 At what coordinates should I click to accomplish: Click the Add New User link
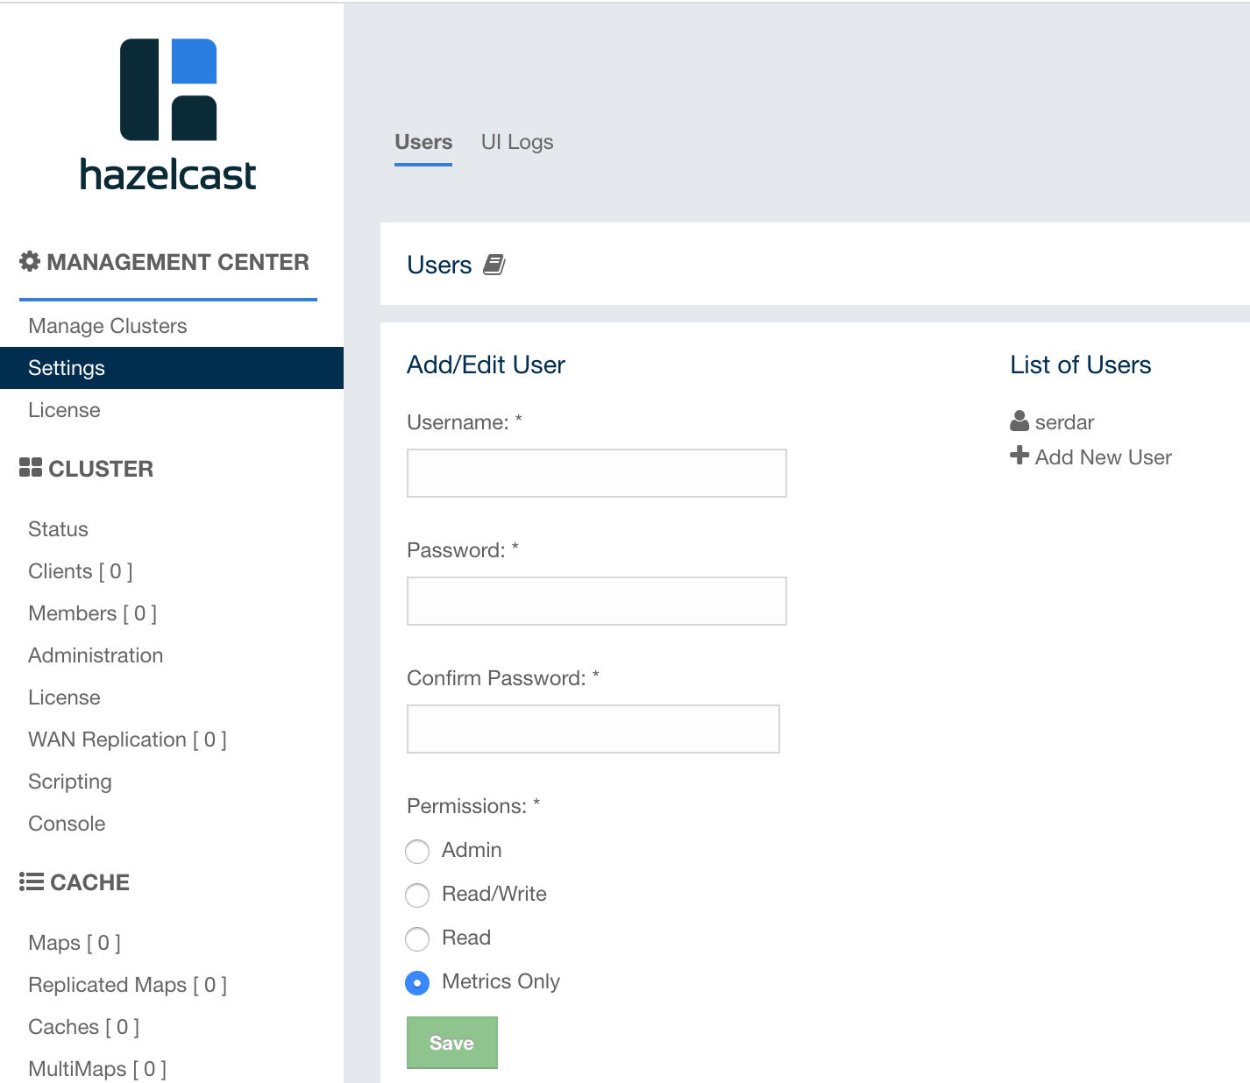pos(1103,457)
